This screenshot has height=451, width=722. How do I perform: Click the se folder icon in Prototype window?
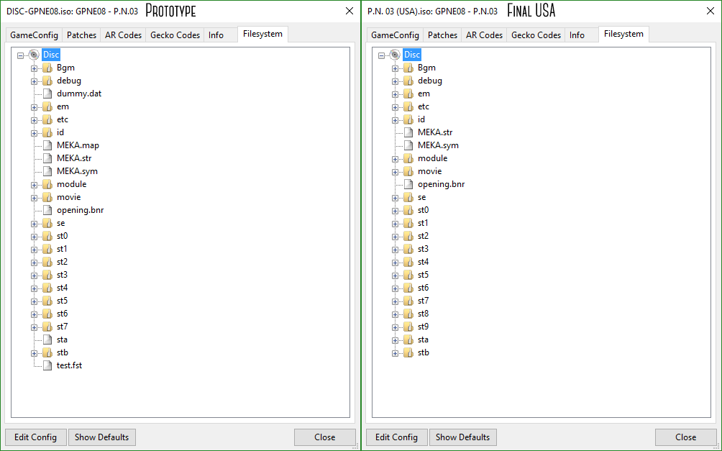(47, 223)
